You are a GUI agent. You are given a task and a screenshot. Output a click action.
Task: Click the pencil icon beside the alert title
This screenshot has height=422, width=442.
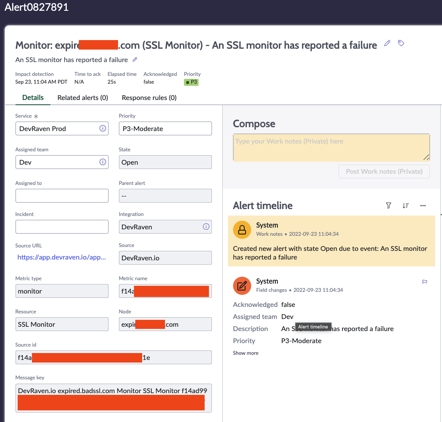(x=387, y=43)
